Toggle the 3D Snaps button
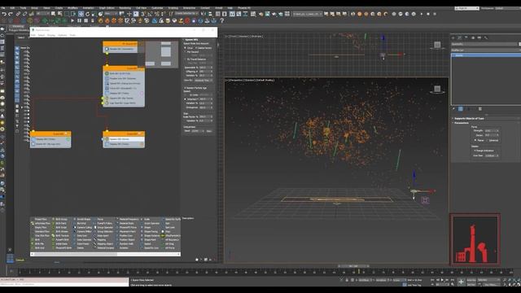 143,14
